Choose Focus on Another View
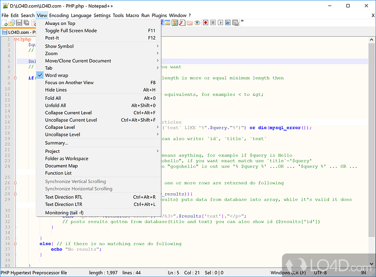 [x=98, y=83]
